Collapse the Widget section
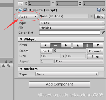 (21, 39)
